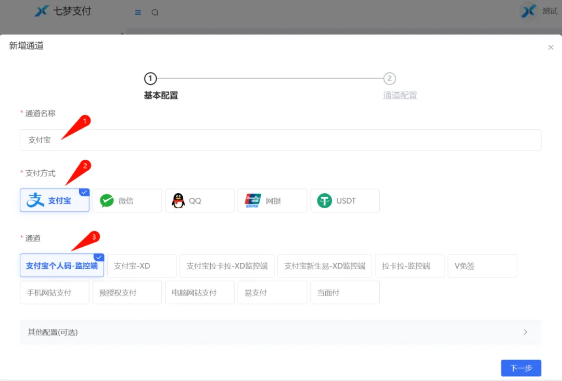Viewport: 562px width, 381px height.
Task: Select 网银 payment method
Action: pyautogui.click(x=272, y=201)
